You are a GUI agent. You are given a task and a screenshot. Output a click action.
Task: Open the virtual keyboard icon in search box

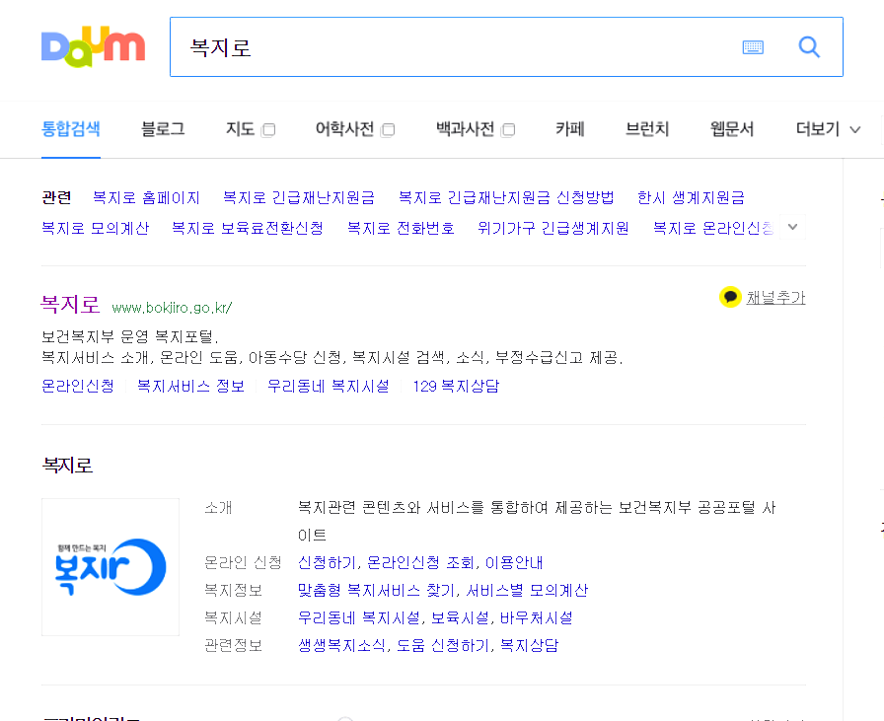pos(753,47)
